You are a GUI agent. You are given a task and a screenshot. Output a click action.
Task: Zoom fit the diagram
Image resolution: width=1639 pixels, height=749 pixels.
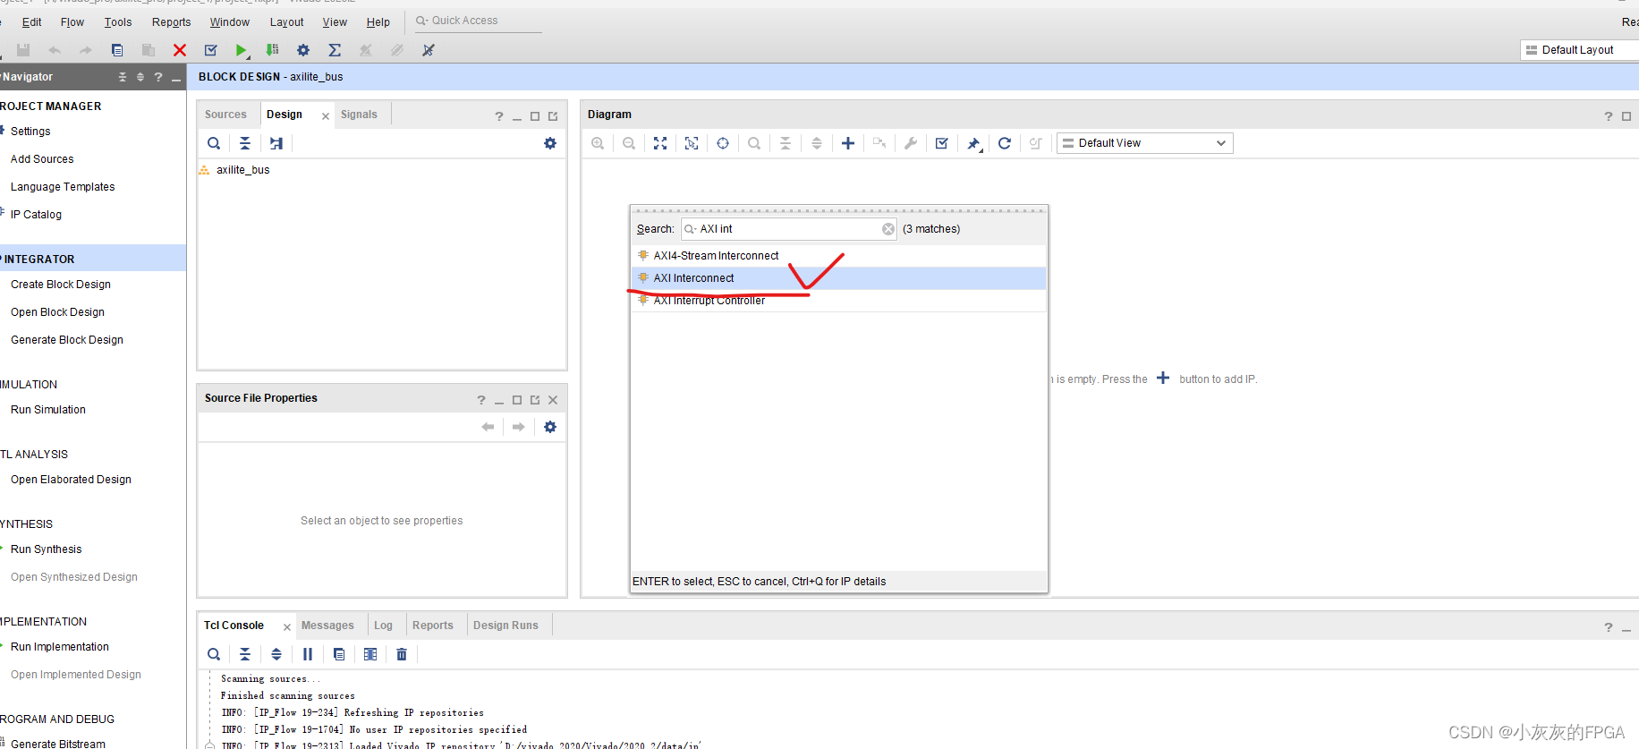(660, 143)
